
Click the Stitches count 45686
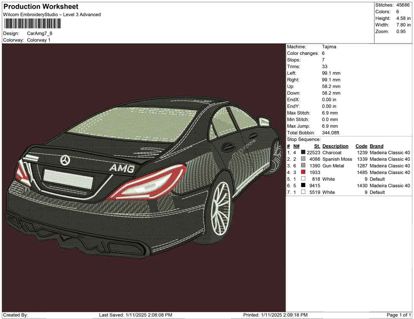pos(404,5)
